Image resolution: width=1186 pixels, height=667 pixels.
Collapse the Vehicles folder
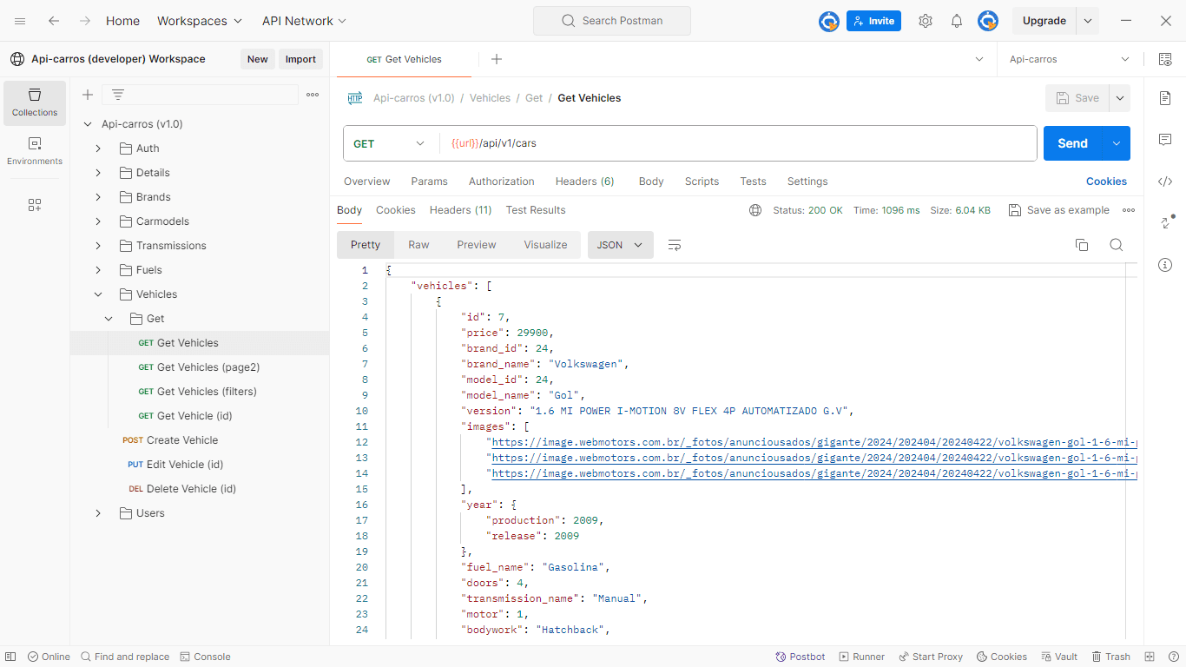point(98,294)
